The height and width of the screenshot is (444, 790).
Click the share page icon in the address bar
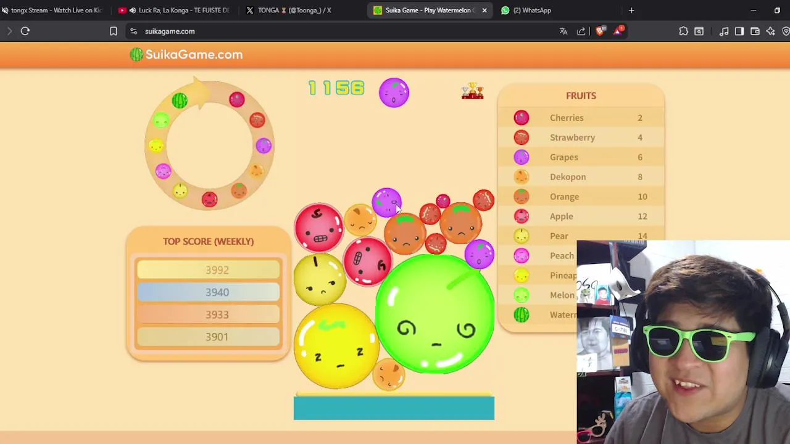pyautogui.click(x=581, y=31)
